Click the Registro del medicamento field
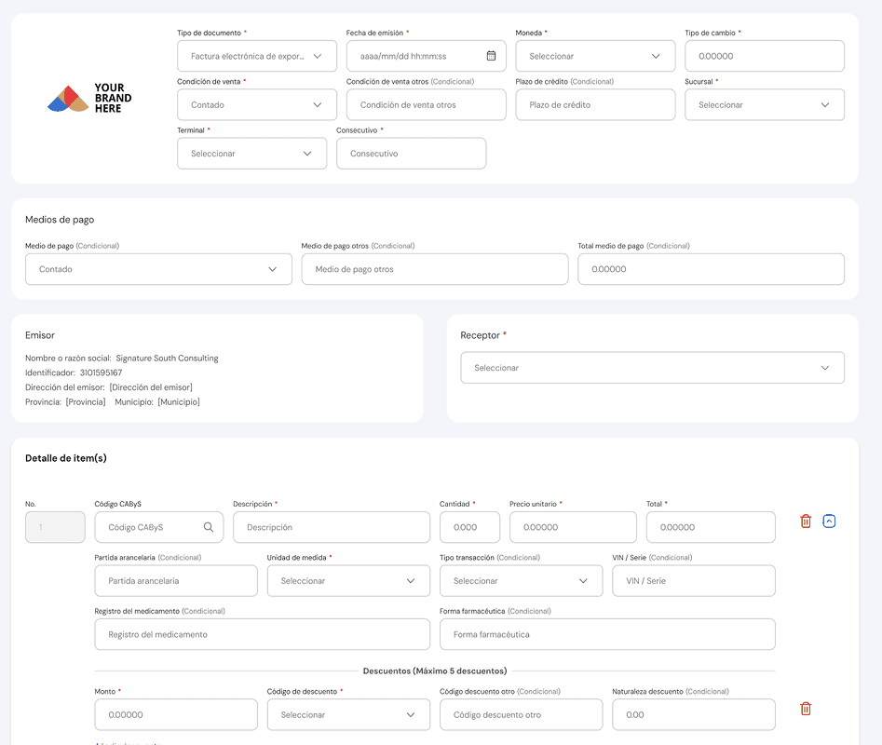Viewport: 882px width, 745px height. point(262,634)
